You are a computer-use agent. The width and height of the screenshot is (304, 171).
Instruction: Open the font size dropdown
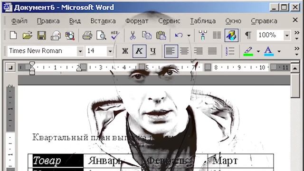pyautogui.click(x=110, y=51)
